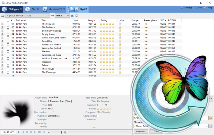Click the rewind playback button
The width and height of the screenshot is (214, 135).
pyautogui.click(x=27, y=132)
